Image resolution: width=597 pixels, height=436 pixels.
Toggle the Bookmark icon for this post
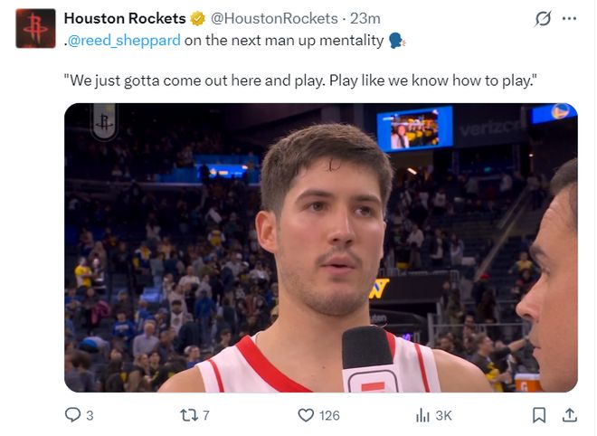point(539,415)
